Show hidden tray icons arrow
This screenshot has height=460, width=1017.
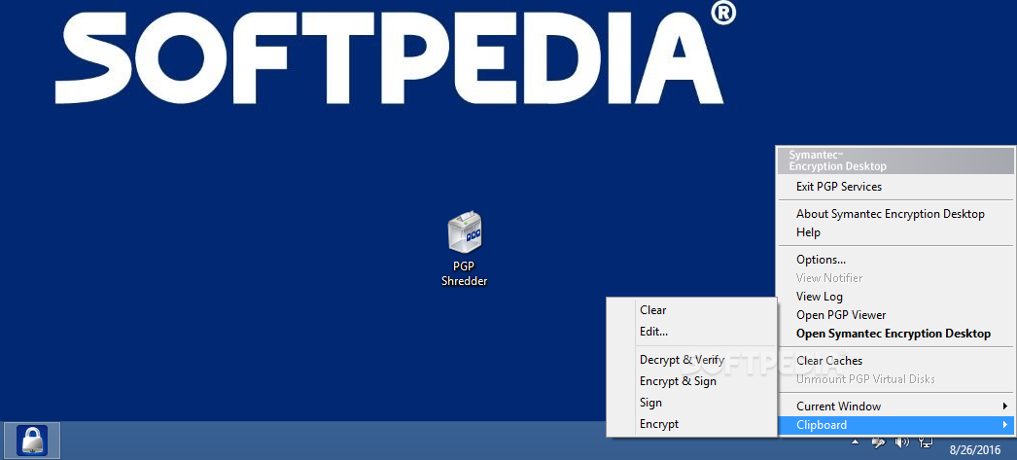(x=856, y=443)
